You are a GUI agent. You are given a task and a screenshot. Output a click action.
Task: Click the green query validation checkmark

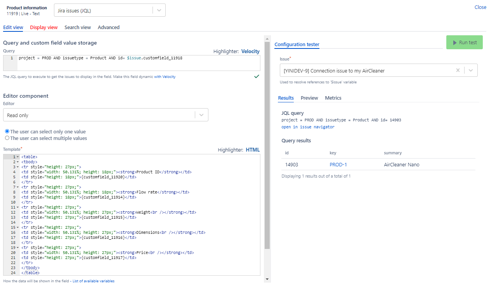(257, 77)
